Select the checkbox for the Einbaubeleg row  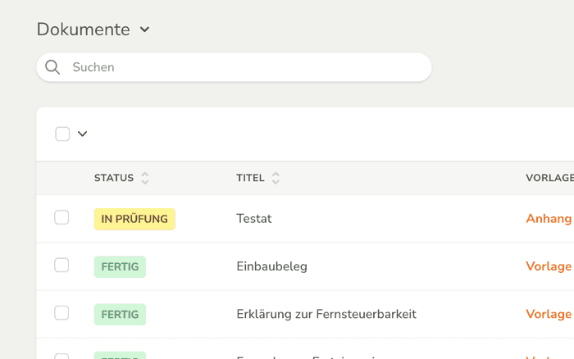pyautogui.click(x=61, y=266)
